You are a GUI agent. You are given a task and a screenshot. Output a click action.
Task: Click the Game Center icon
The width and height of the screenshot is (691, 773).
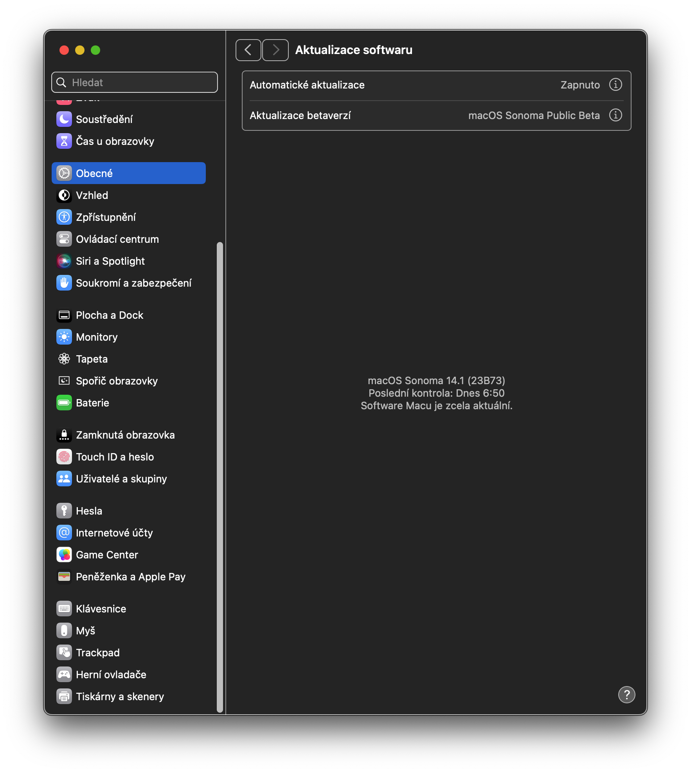click(x=64, y=554)
